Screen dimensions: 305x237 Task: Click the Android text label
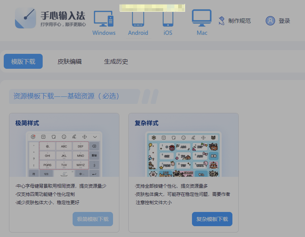(138, 33)
